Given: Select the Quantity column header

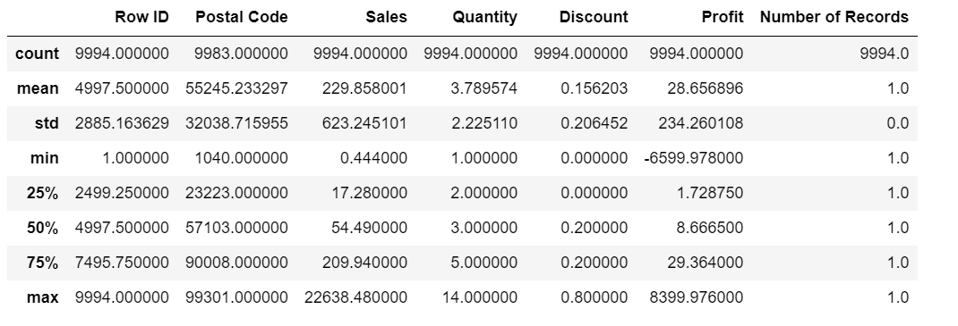Looking at the screenshot, I should pos(484,18).
